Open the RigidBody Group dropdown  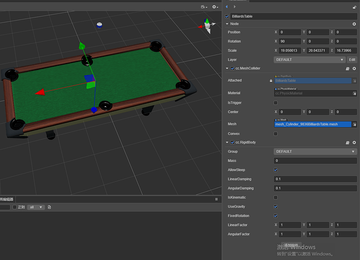coord(315,152)
